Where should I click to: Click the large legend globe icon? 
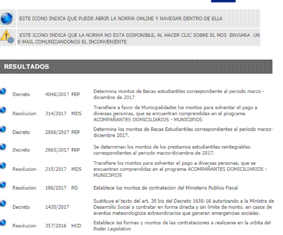tap(7, 18)
